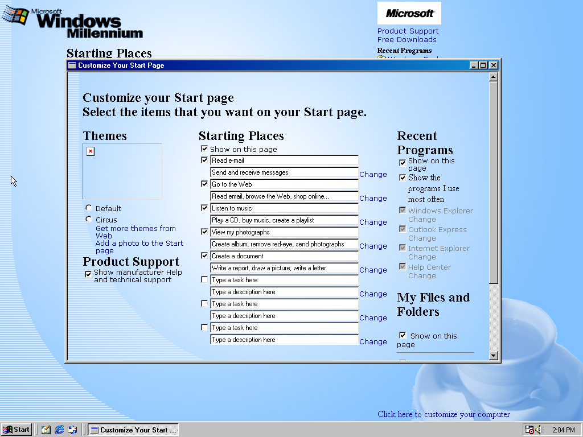Uncheck the Go to the Web checkbox

click(204, 184)
